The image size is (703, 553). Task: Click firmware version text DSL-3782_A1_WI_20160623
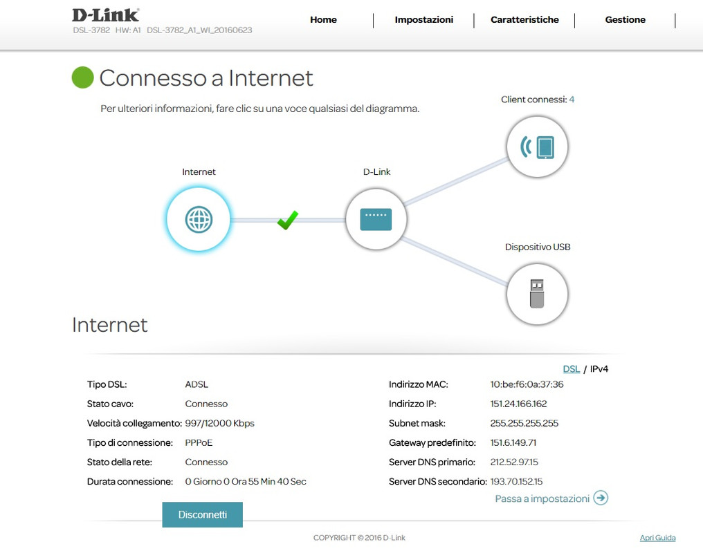click(x=199, y=30)
